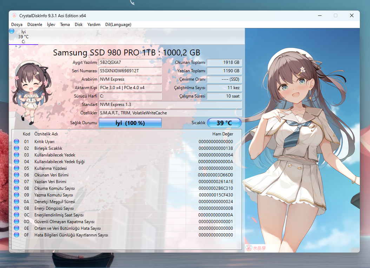The height and width of the screenshot is (268, 370).
Task: Select the Kullanma Yüzdesi attribute name
Action: click(51, 168)
